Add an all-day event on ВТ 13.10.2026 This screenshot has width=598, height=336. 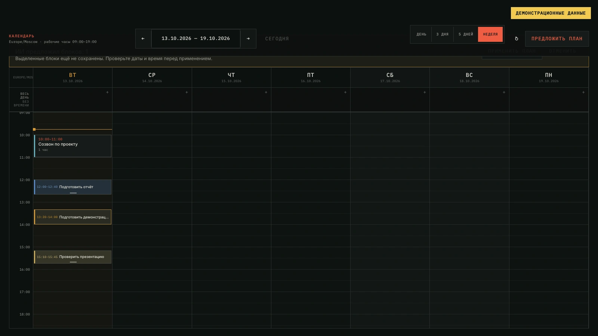click(x=107, y=92)
